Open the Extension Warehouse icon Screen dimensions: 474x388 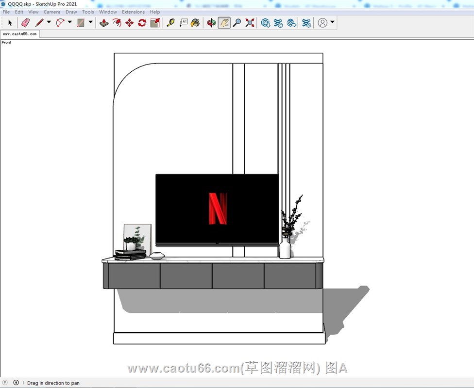coord(278,23)
